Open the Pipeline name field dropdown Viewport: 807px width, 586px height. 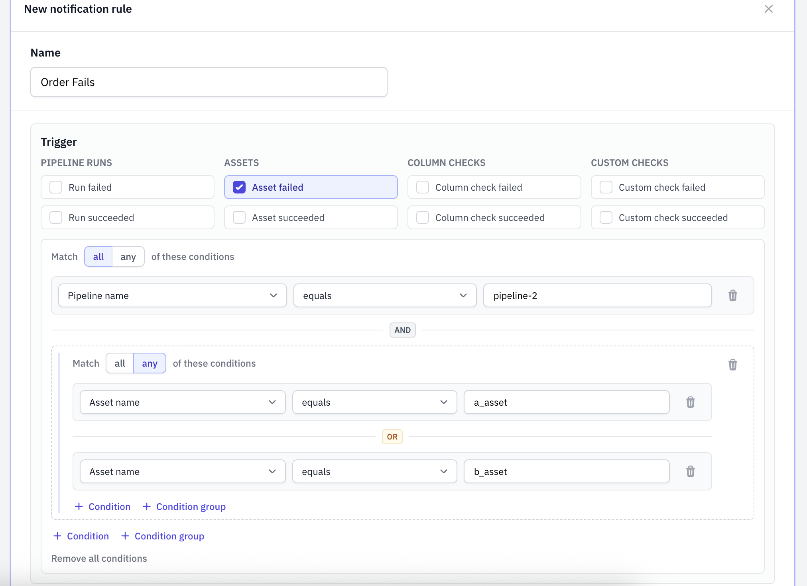click(x=173, y=295)
